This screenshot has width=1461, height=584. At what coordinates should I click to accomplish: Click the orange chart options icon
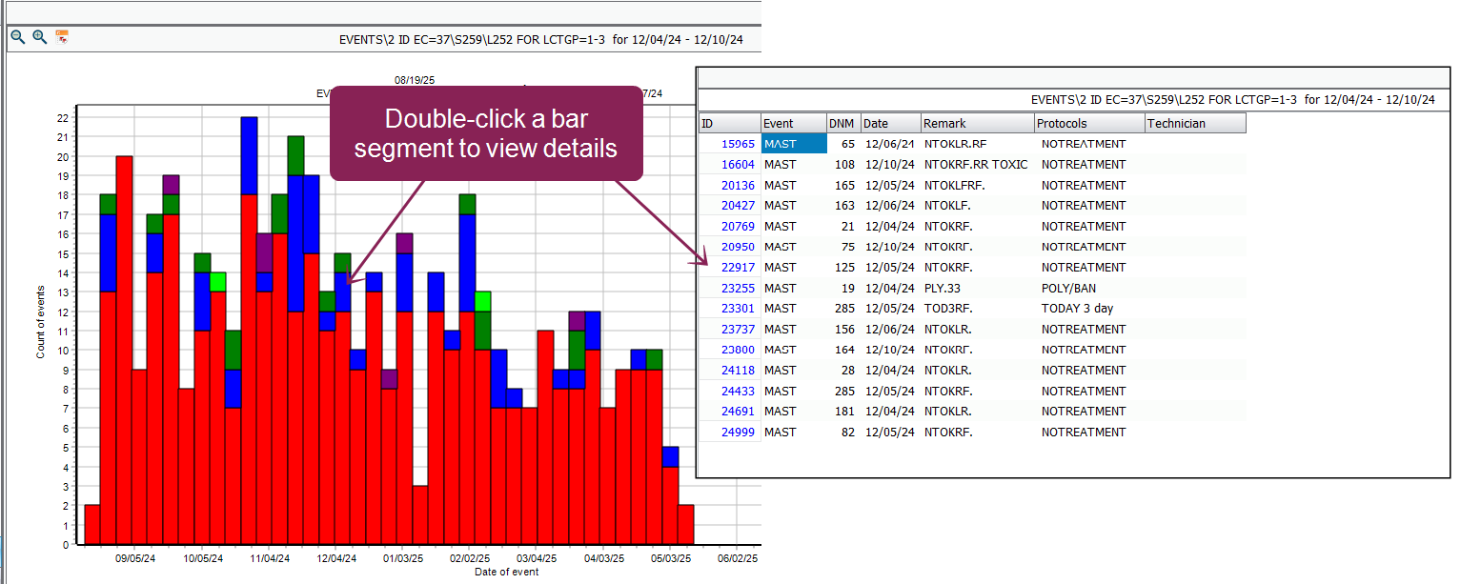point(62,37)
